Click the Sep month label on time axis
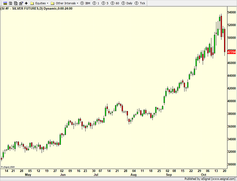 (169, 174)
